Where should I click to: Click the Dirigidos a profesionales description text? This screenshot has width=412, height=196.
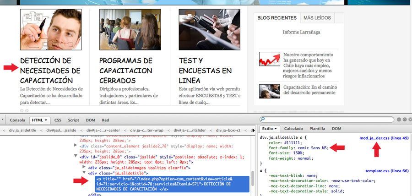(129, 96)
